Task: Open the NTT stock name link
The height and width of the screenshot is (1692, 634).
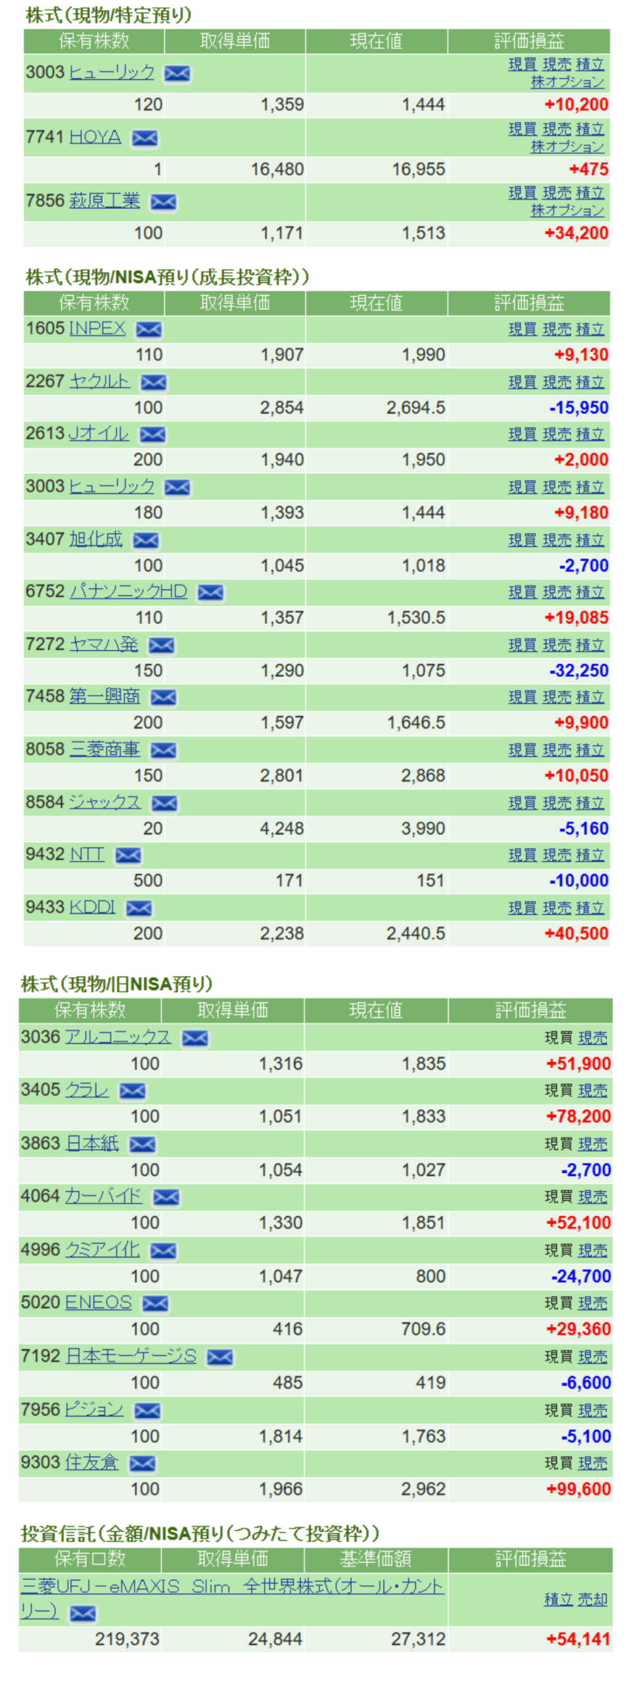Action: (87, 855)
